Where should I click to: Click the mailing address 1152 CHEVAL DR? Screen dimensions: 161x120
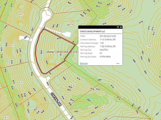coord(108,46)
